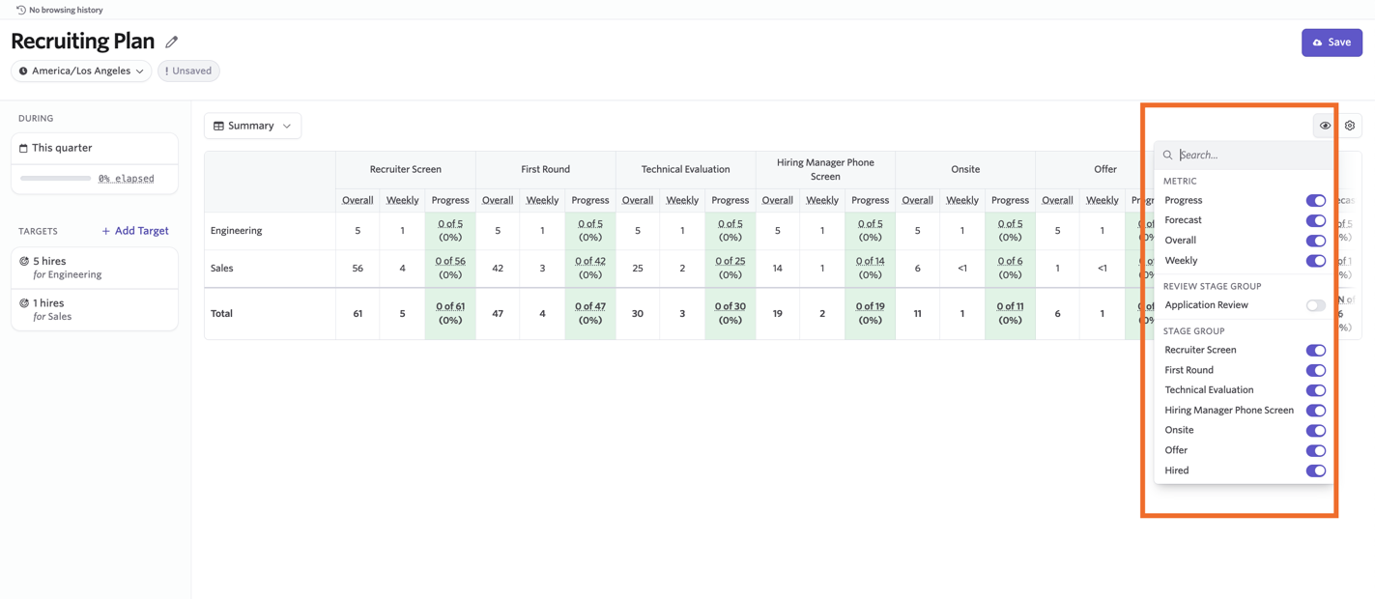Click the Unsaved status badge
The width and height of the screenshot is (1375, 599).
188,71
